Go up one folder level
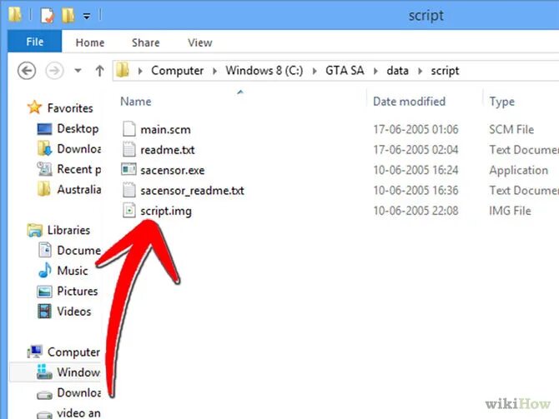The image size is (559, 419). [99, 71]
